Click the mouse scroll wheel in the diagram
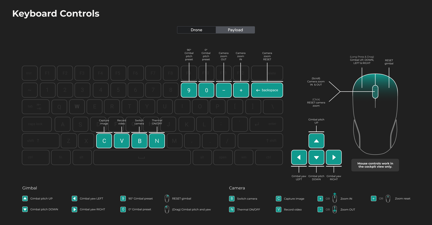432x225 pixels. pyautogui.click(x=375, y=92)
